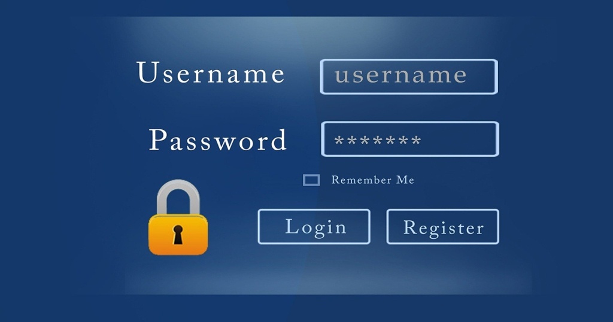The width and height of the screenshot is (613, 322).
Task: Click the silver shackle of the padlock
Action: 178,197
